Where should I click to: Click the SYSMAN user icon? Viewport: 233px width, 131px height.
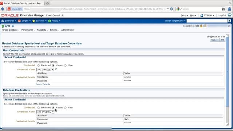coord(202,15)
